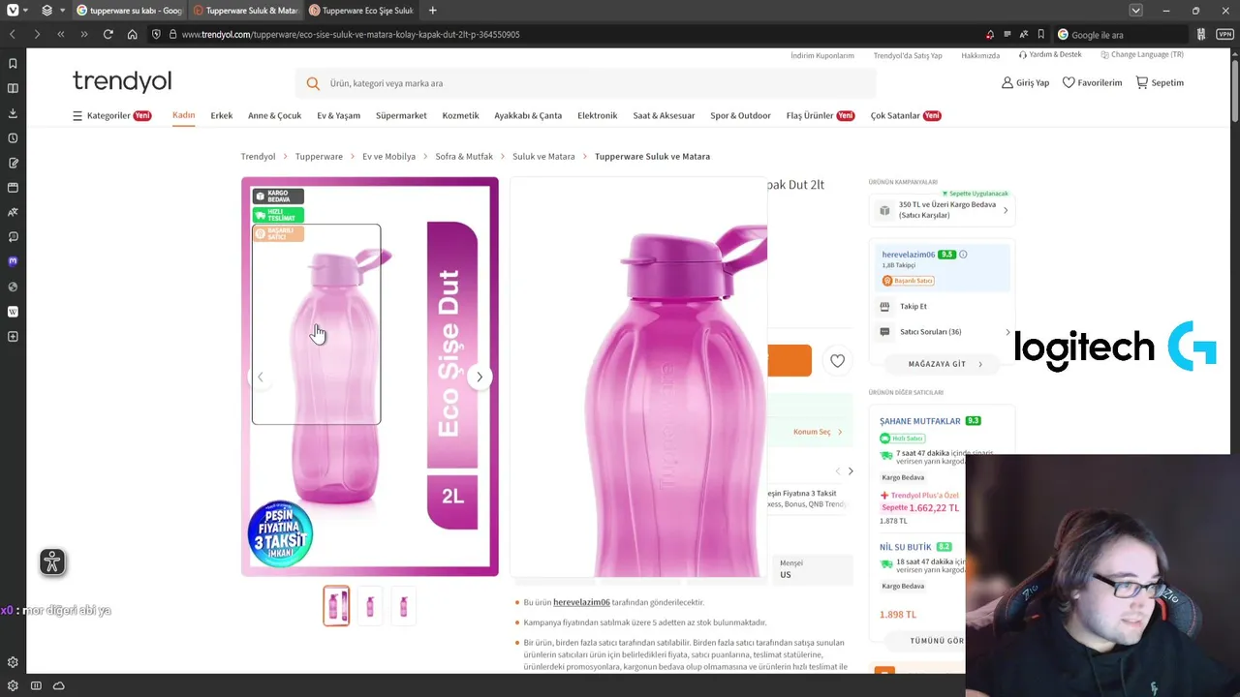Open the Çok Satanlar menu item
This screenshot has width=1240, height=697.
(905, 115)
